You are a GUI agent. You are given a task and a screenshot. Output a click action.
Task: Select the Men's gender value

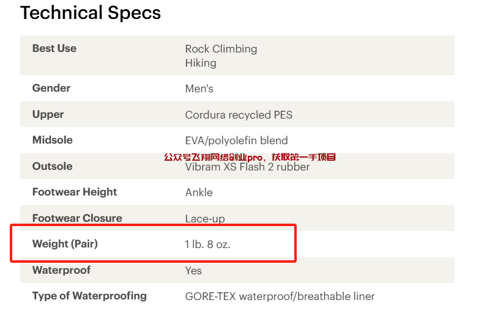click(x=199, y=89)
